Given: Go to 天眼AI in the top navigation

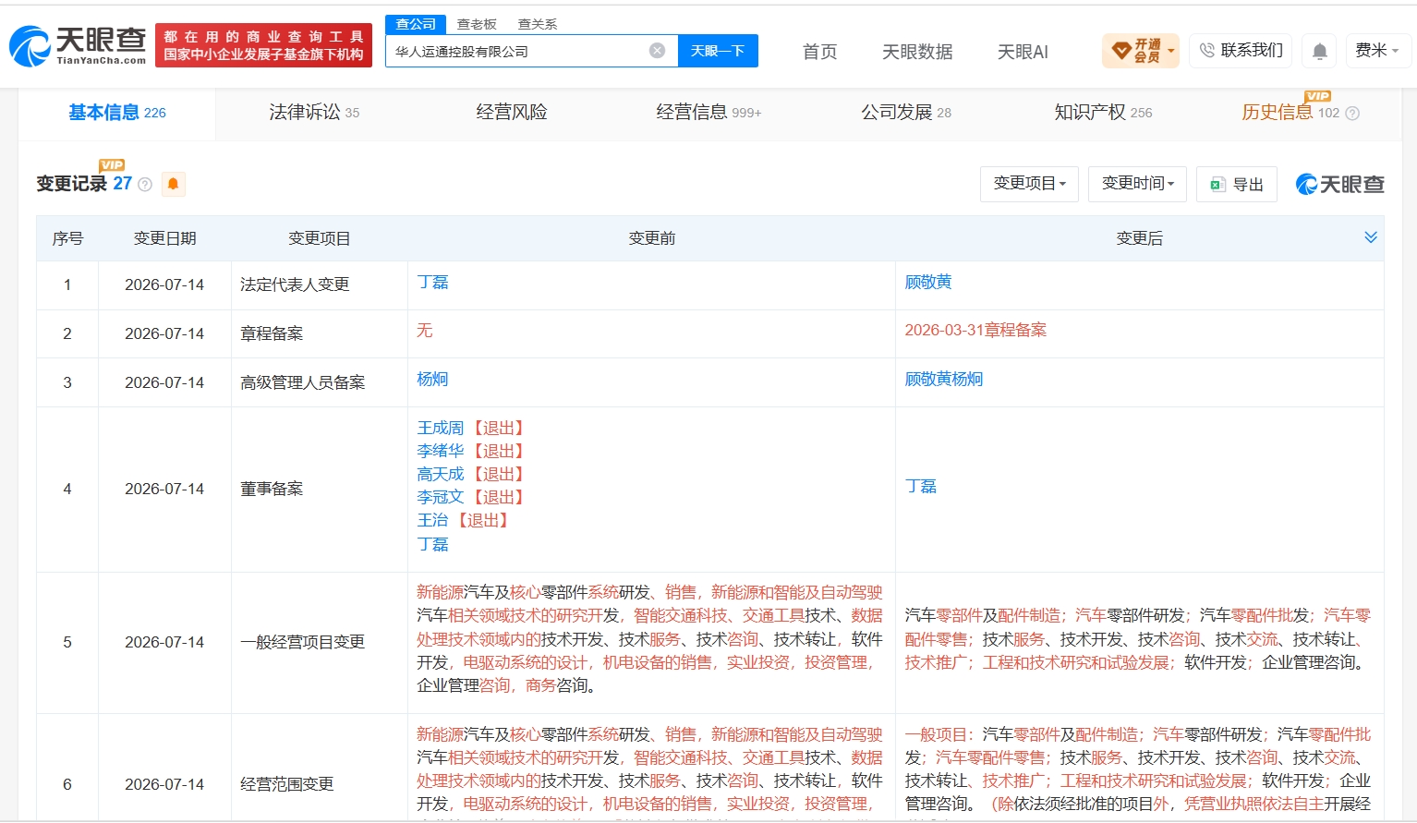Looking at the screenshot, I should pyautogui.click(x=1023, y=52).
